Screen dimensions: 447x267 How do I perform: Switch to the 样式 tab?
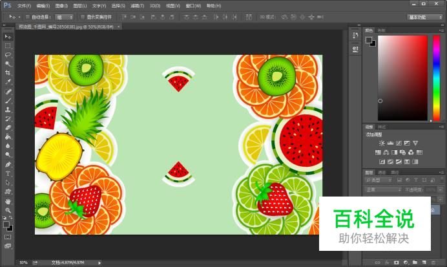click(382, 127)
